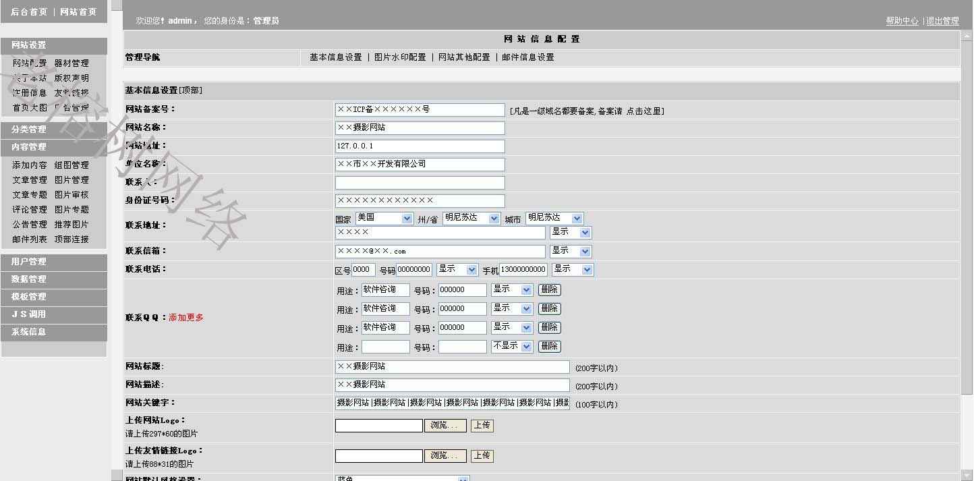This screenshot has width=974, height=481.
Task: Open 文章管理 in sidebar
Action: click(x=30, y=180)
